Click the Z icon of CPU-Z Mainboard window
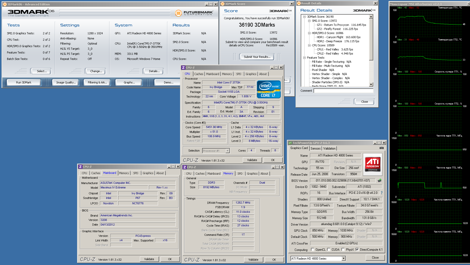Screen dimensions: 470x265 coord(80,167)
